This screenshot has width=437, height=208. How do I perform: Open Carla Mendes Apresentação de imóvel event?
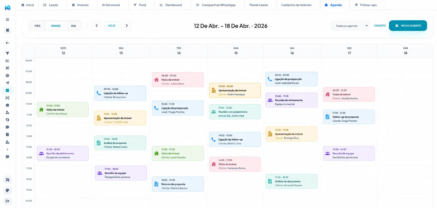point(120,118)
